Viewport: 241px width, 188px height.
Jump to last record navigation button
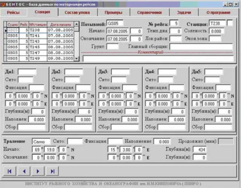[52, 171]
